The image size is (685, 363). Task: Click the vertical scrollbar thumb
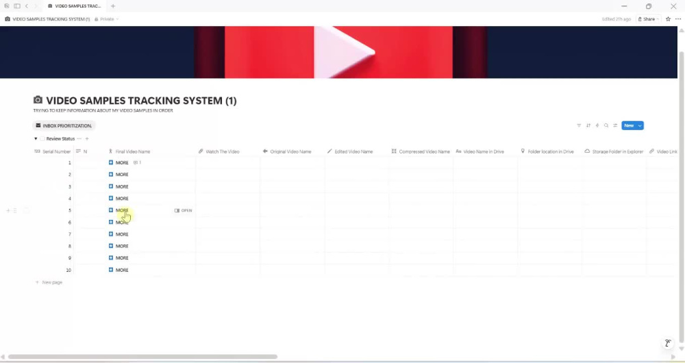tap(681, 197)
